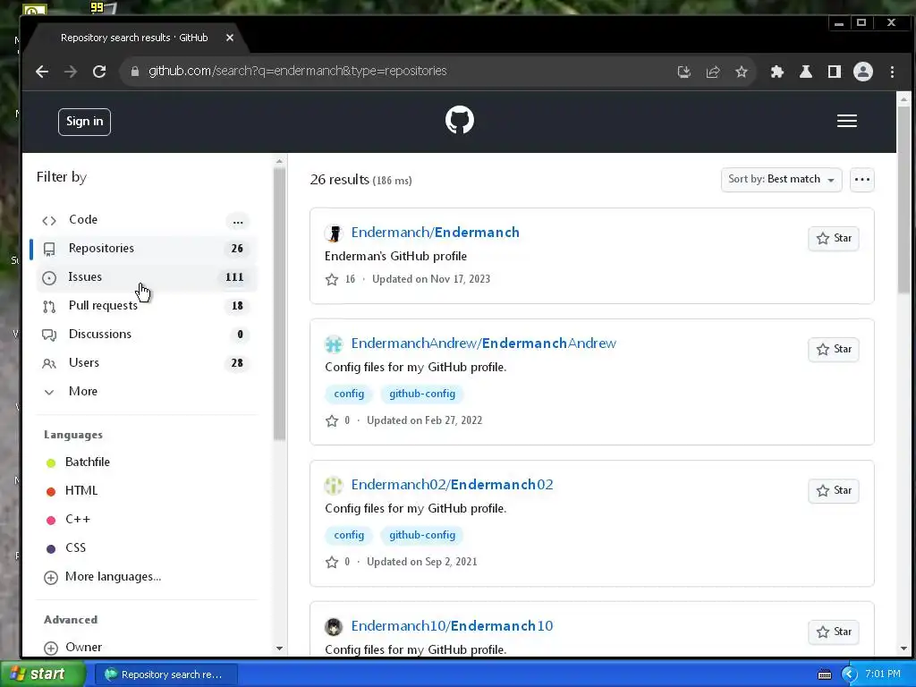Click config topic tag under EndermanchAndrew

coord(349,394)
